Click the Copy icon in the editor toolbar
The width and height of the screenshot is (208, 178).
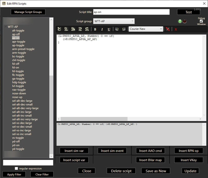66,29
